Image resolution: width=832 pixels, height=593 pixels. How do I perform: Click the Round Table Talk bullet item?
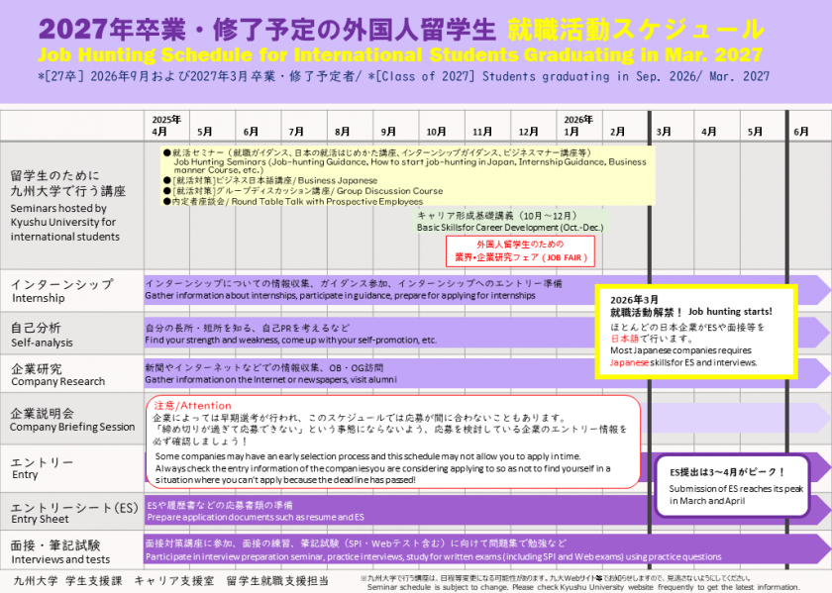(297, 202)
